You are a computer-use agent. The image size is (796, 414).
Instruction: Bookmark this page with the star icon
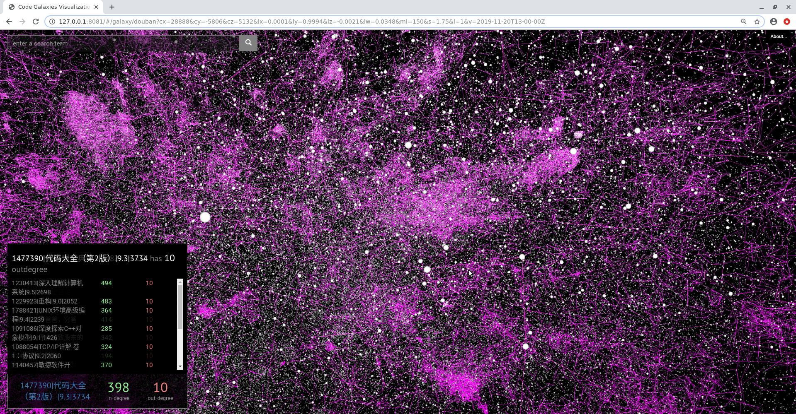click(757, 22)
